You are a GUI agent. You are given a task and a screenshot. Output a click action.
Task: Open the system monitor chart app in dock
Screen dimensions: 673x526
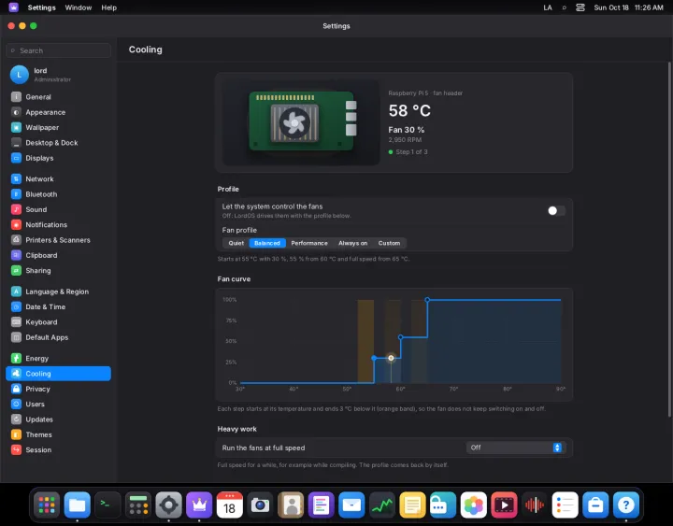382,505
